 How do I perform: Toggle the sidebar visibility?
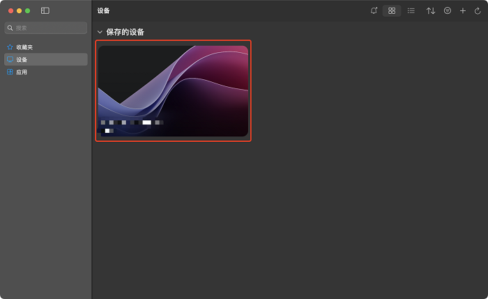45,10
